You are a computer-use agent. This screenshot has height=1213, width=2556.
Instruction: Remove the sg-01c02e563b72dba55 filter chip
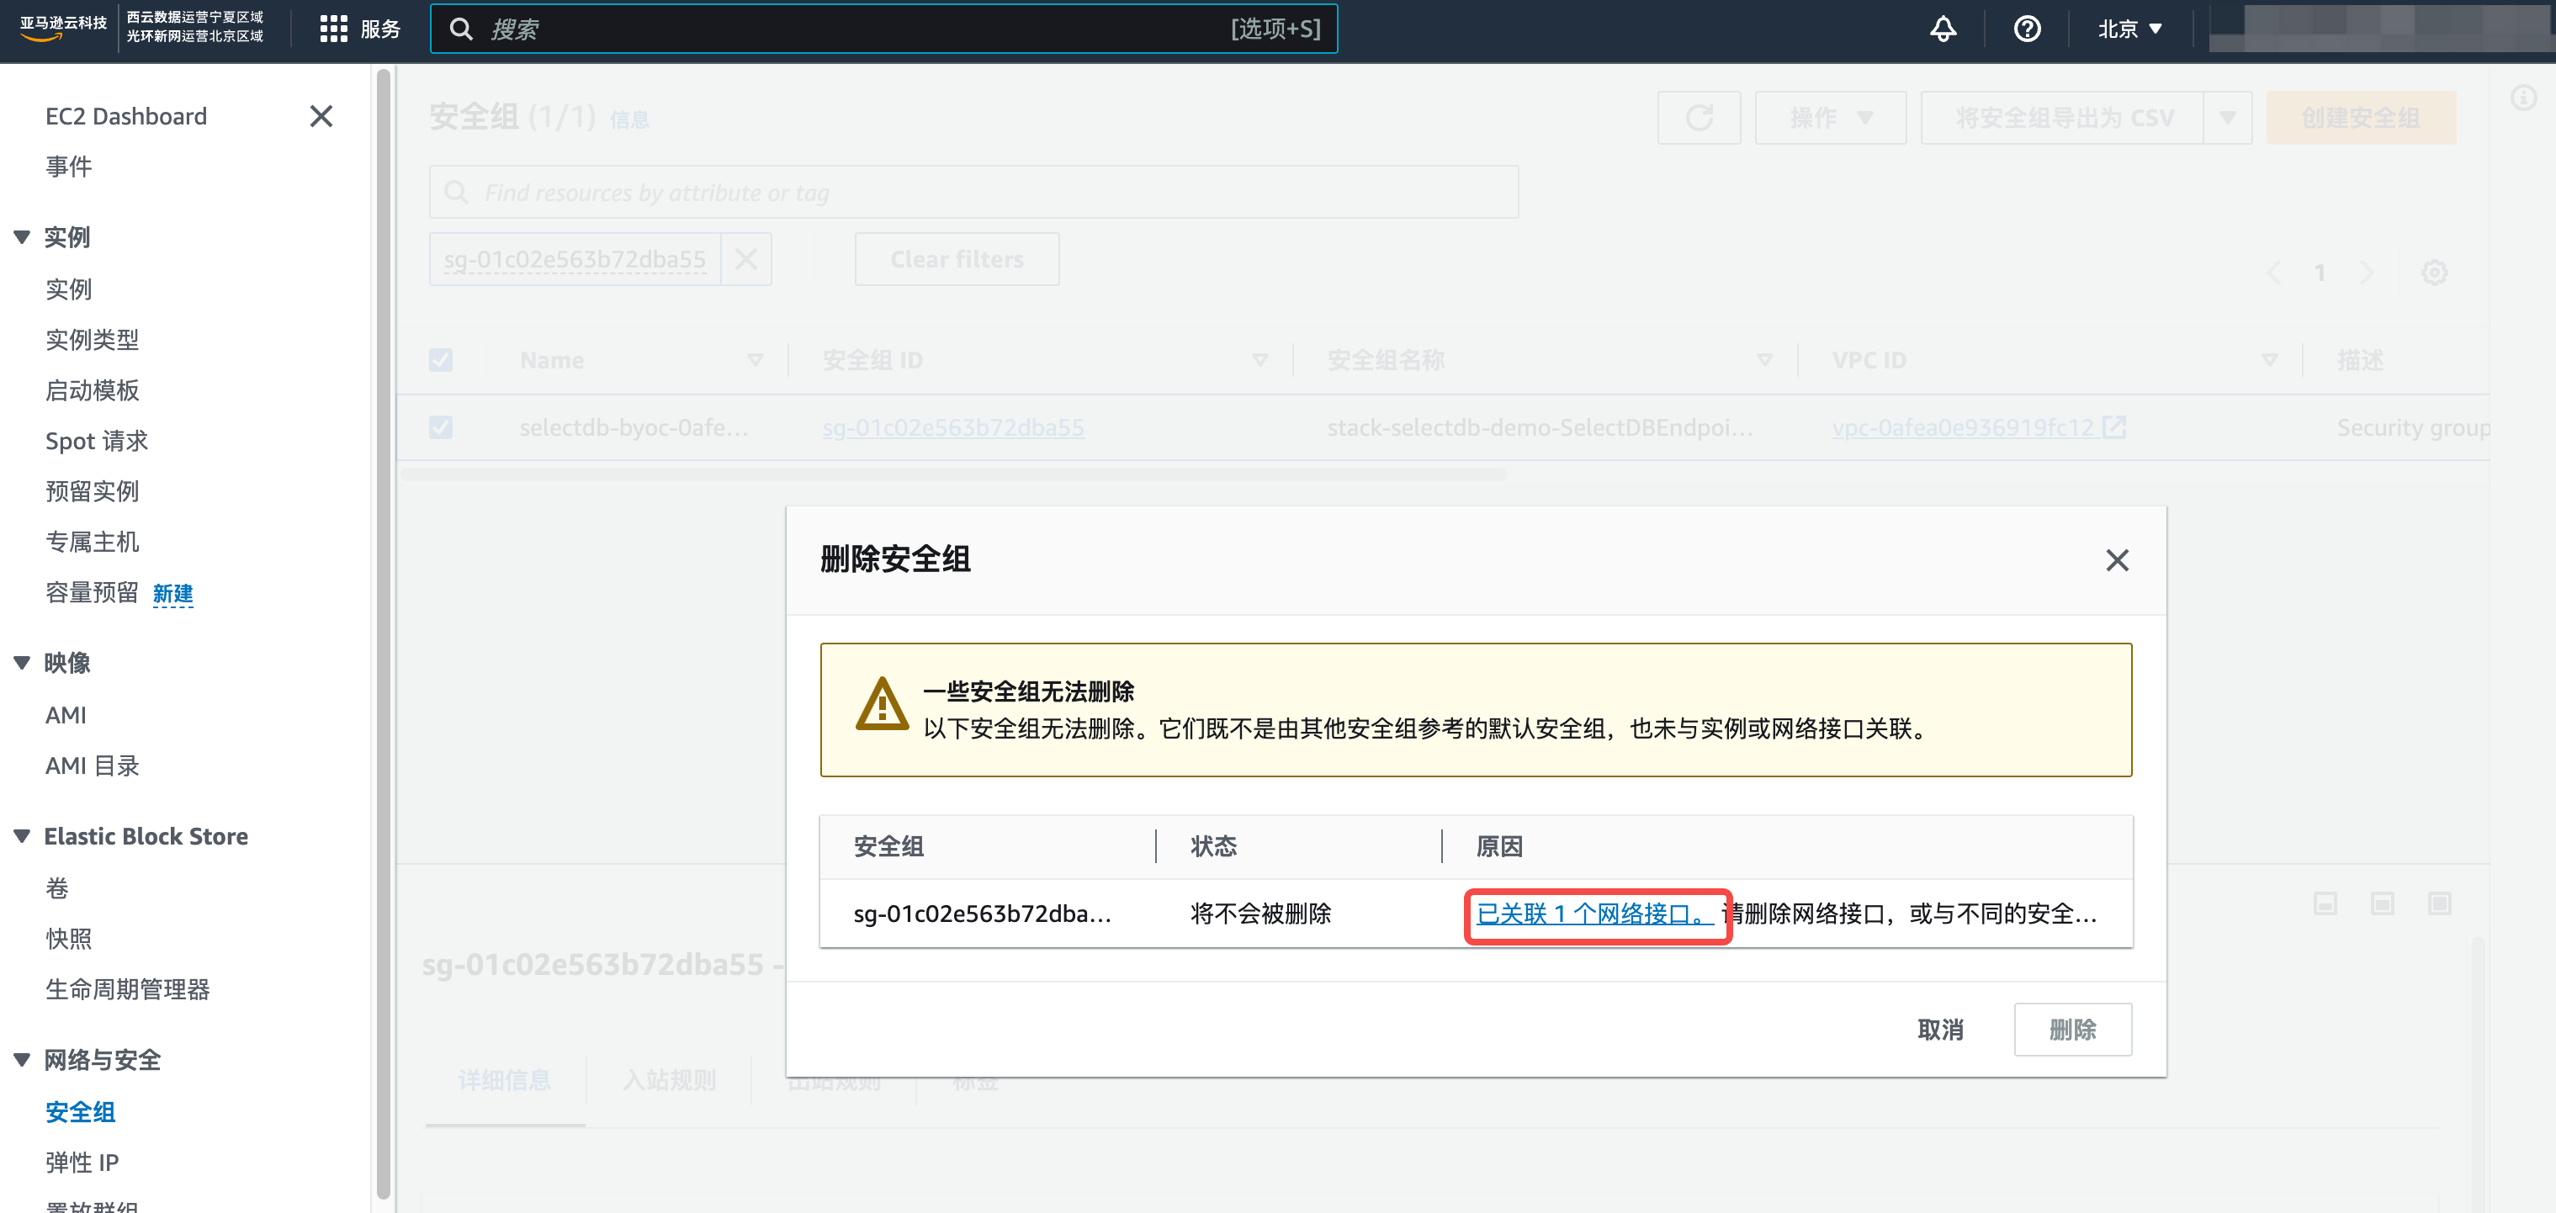tap(746, 260)
